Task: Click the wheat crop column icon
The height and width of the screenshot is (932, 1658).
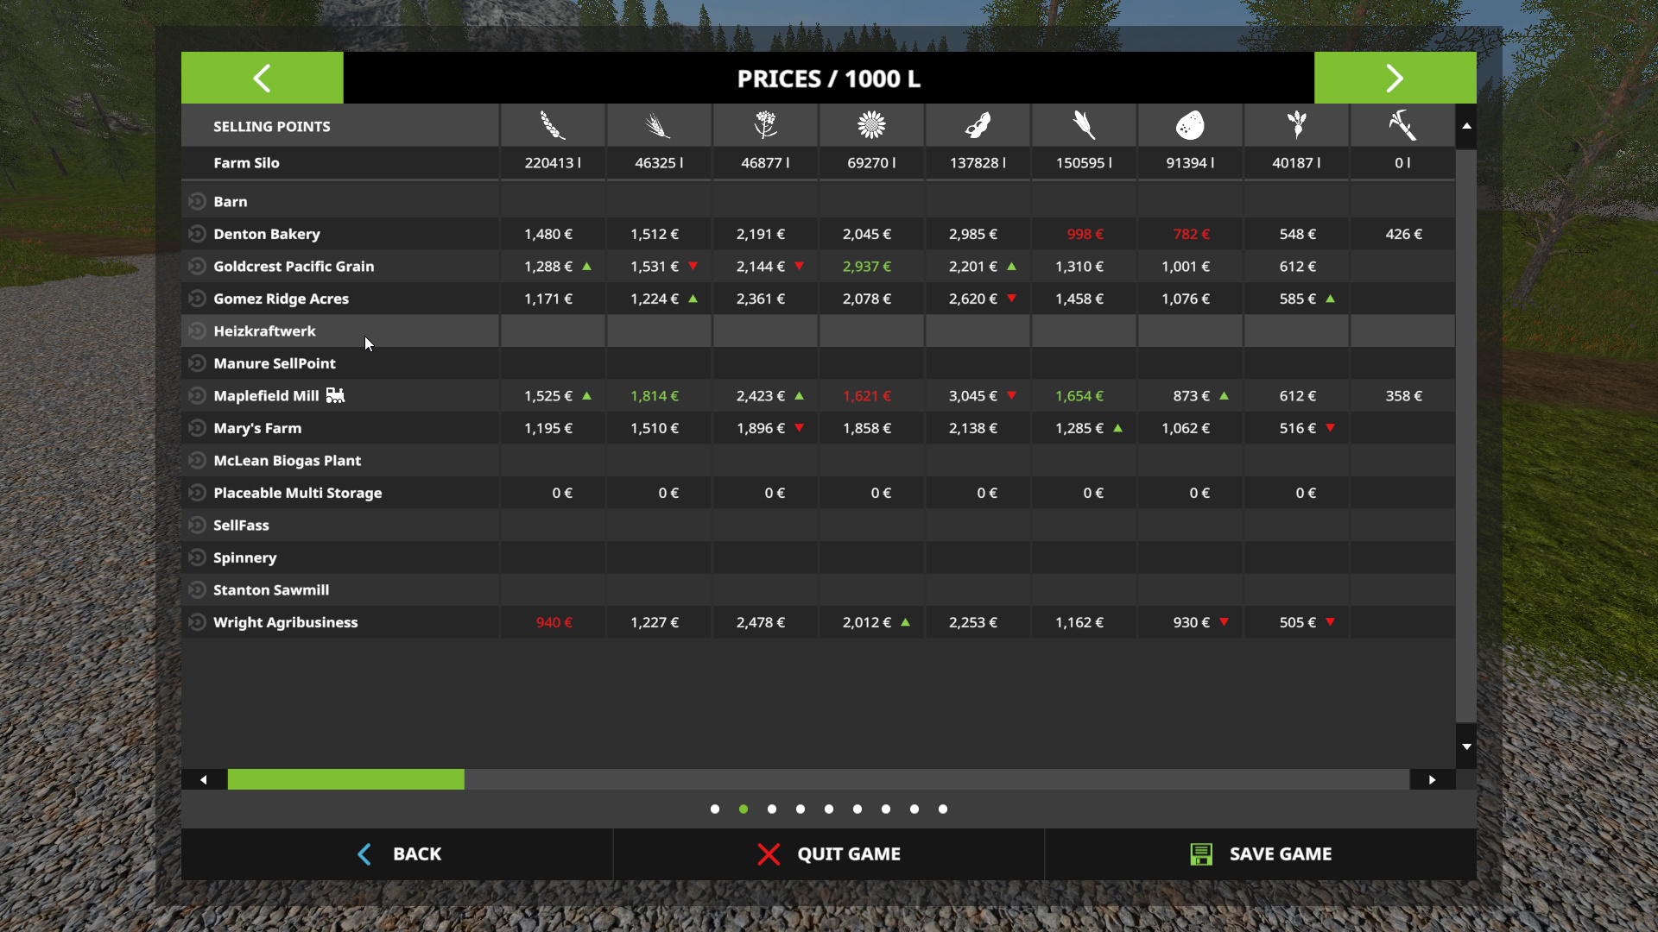Action: (x=553, y=126)
